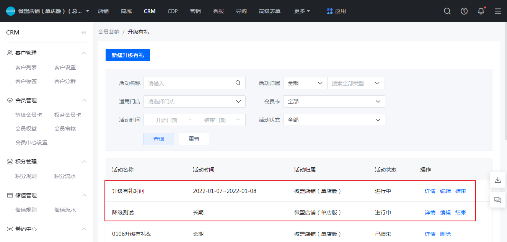Click the 客户管理 people icon
Image resolution: width=507 pixels, height=242 pixels.
point(10,52)
